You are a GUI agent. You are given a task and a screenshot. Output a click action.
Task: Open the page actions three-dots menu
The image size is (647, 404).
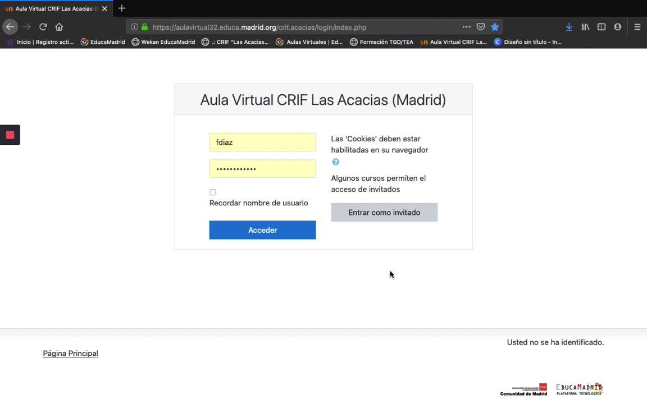tap(466, 27)
